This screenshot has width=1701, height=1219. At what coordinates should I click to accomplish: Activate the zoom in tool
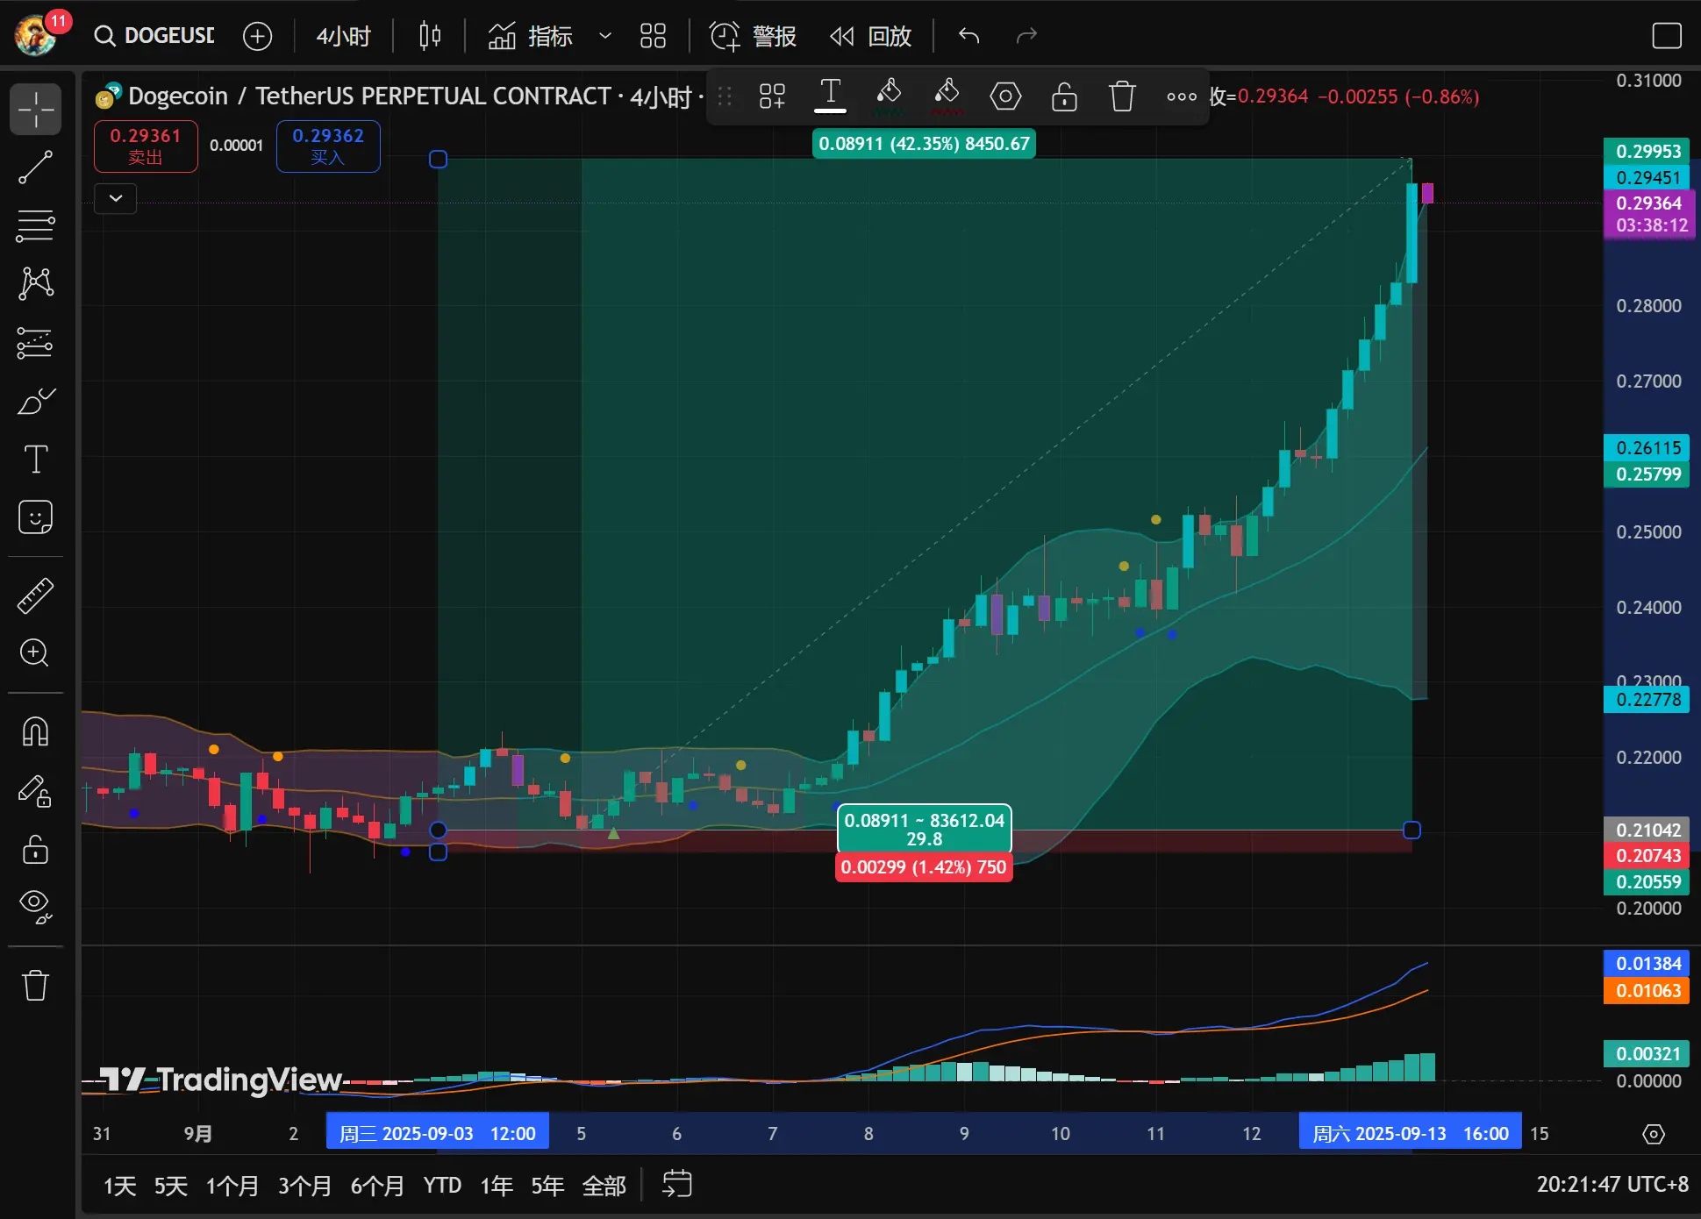(36, 652)
